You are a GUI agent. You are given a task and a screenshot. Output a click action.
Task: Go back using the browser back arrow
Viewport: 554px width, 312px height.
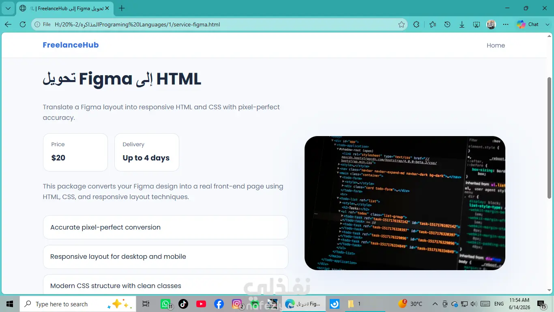coord(8,24)
